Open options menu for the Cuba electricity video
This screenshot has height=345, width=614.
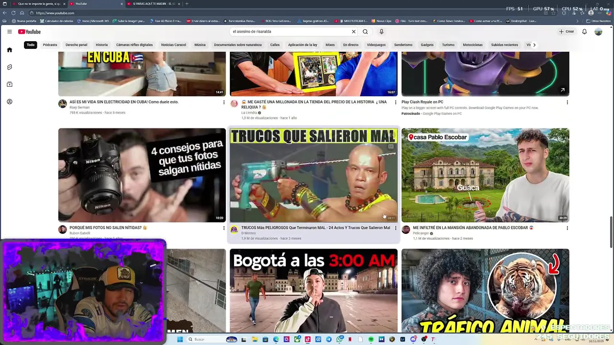[224, 102]
